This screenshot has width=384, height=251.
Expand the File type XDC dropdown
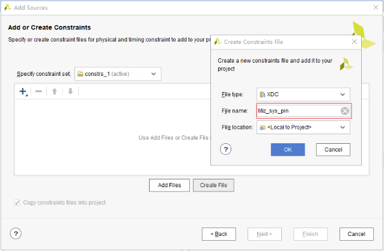(x=303, y=94)
